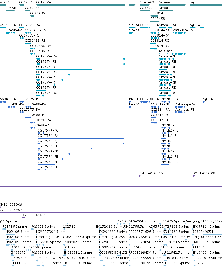Select the CG30488 gene label

point(32,8)
